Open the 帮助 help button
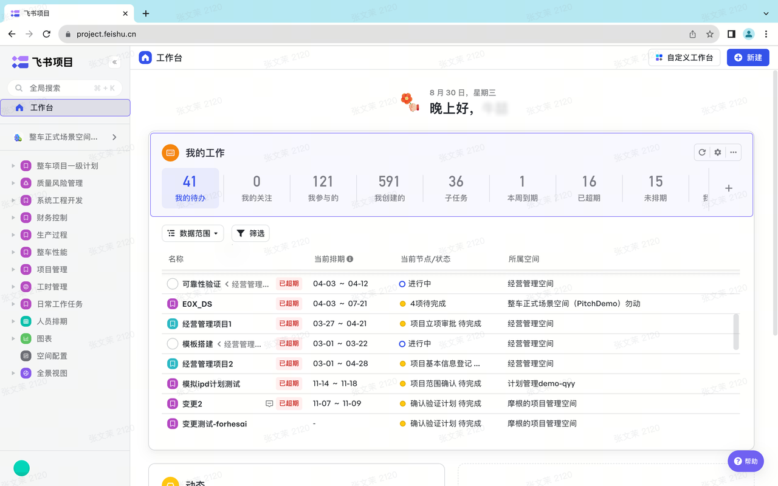Image resolution: width=778 pixels, height=486 pixels. tap(746, 461)
